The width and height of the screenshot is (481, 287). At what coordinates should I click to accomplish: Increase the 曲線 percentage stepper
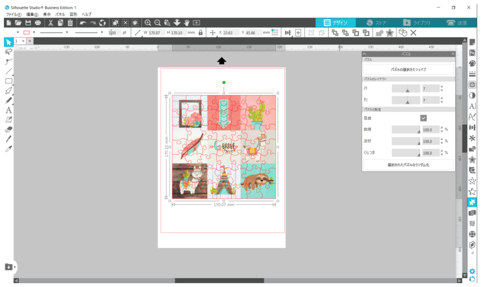442,128
